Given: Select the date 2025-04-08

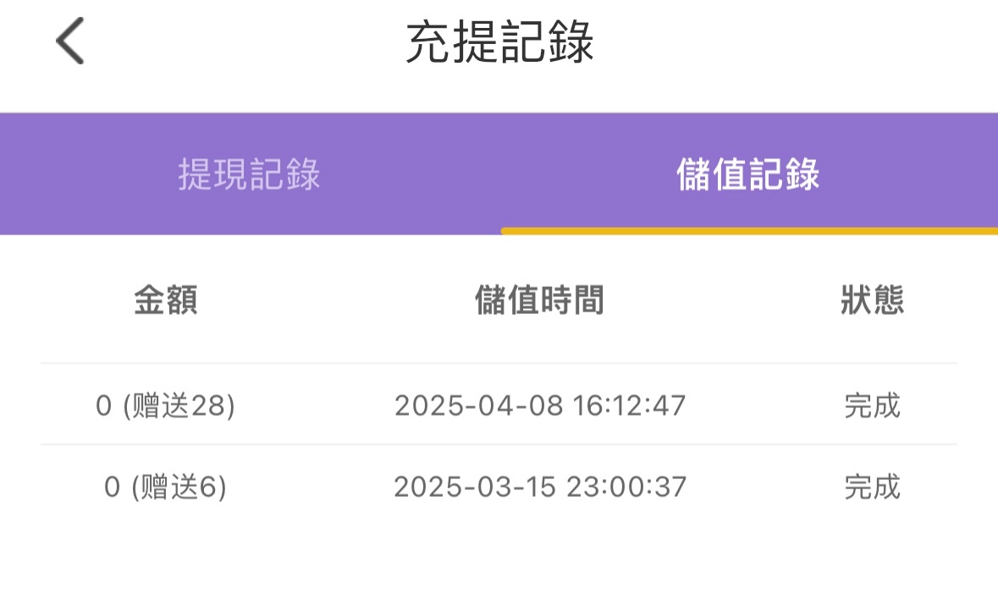Looking at the screenshot, I should pyautogui.click(x=478, y=406).
